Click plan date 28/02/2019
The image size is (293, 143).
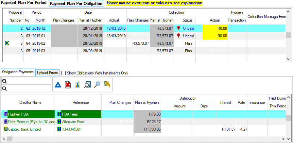[x=93, y=43]
